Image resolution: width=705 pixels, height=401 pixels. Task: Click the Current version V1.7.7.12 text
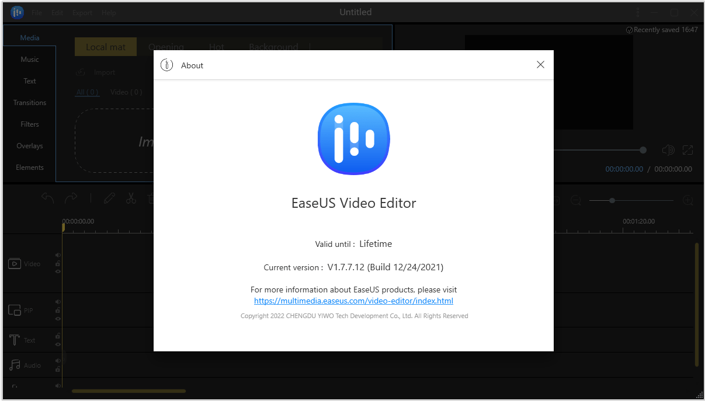pos(353,267)
